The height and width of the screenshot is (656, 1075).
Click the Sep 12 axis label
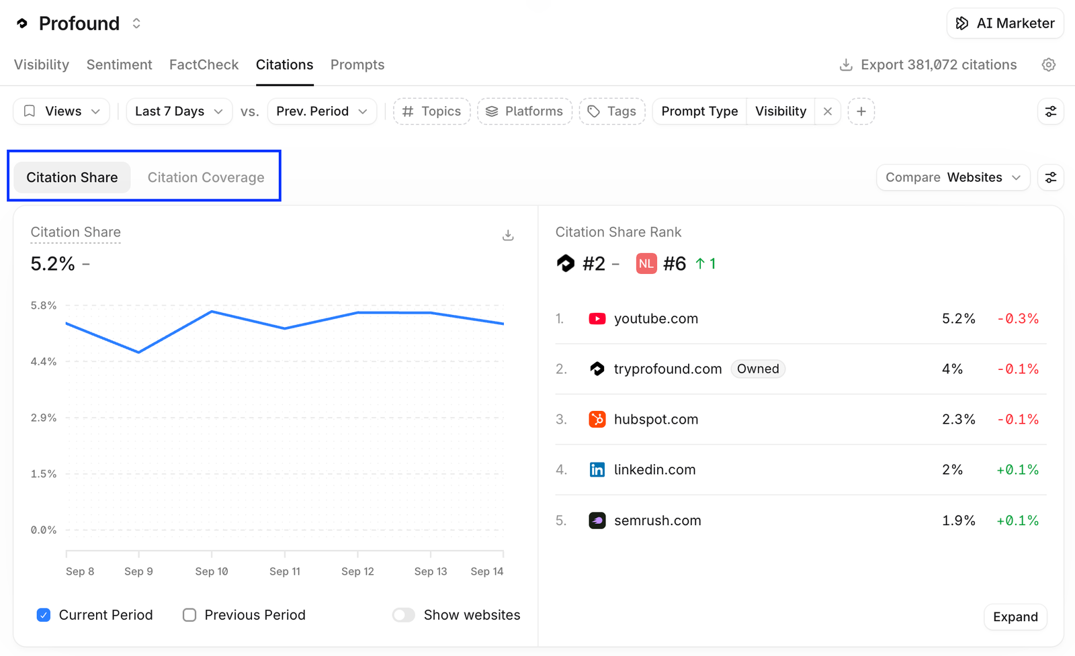pyautogui.click(x=357, y=571)
